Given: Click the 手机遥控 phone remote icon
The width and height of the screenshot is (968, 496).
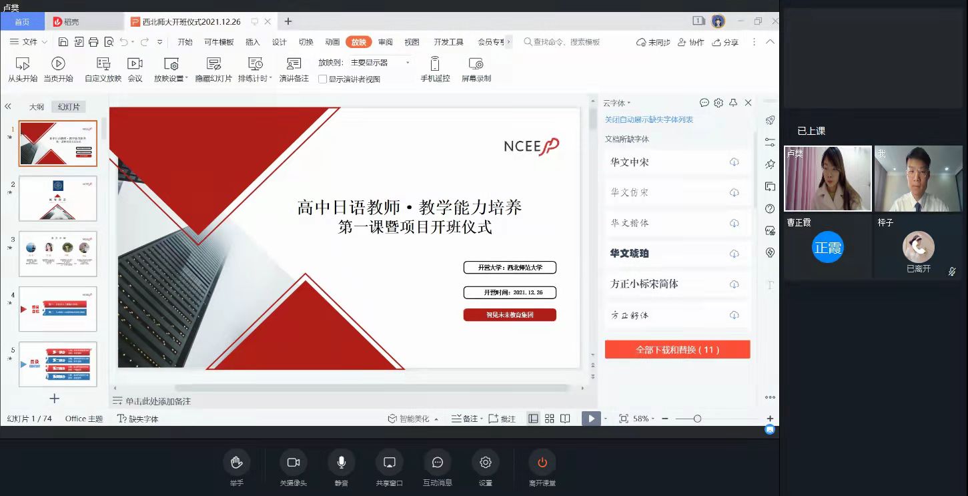Looking at the screenshot, I should pos(435,64).
